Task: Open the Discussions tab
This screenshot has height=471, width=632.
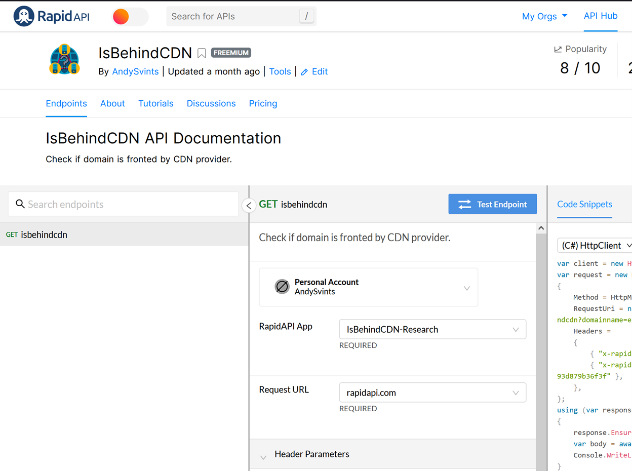Action: click(211, 103)
